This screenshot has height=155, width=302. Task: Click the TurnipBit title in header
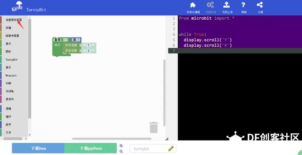[36, 10]
